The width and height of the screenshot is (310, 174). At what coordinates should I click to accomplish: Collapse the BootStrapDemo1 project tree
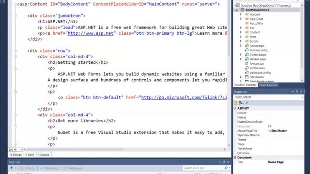pyautogui.click(x=237, y=10)
